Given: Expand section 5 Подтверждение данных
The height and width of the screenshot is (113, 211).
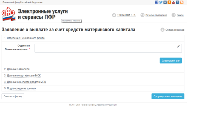Looking at the screenshot, I should click(x=20, y=89).
